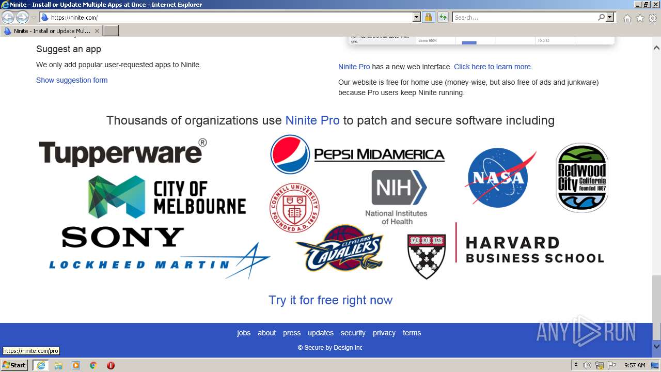The image size is (661, 372).
Task: Open the search provider dropdown arrow
Action: tap(610, 18)
